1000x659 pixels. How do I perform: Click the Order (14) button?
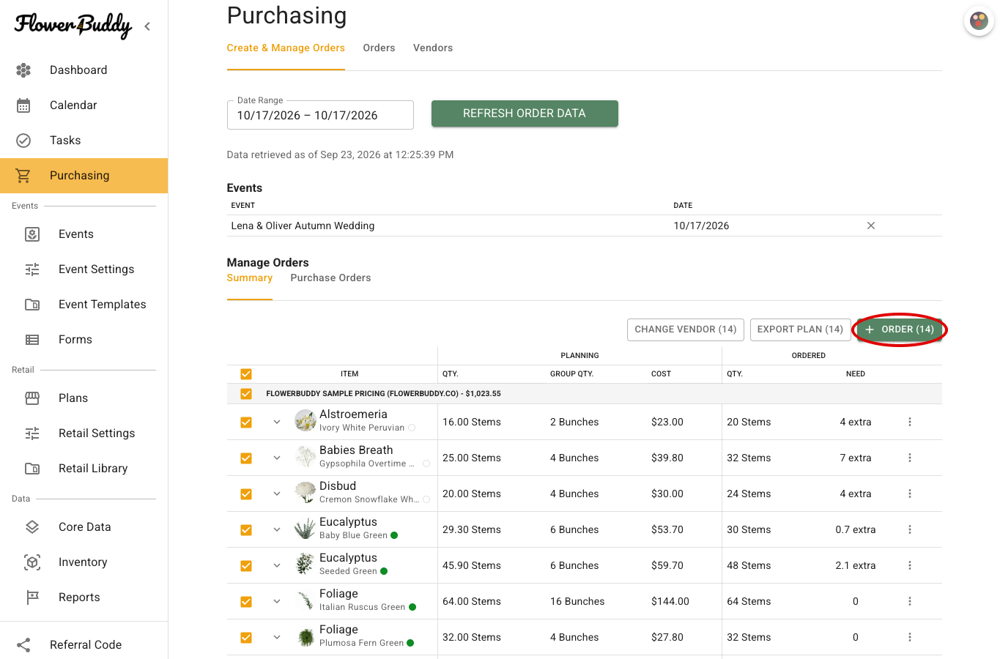[900, 329]
